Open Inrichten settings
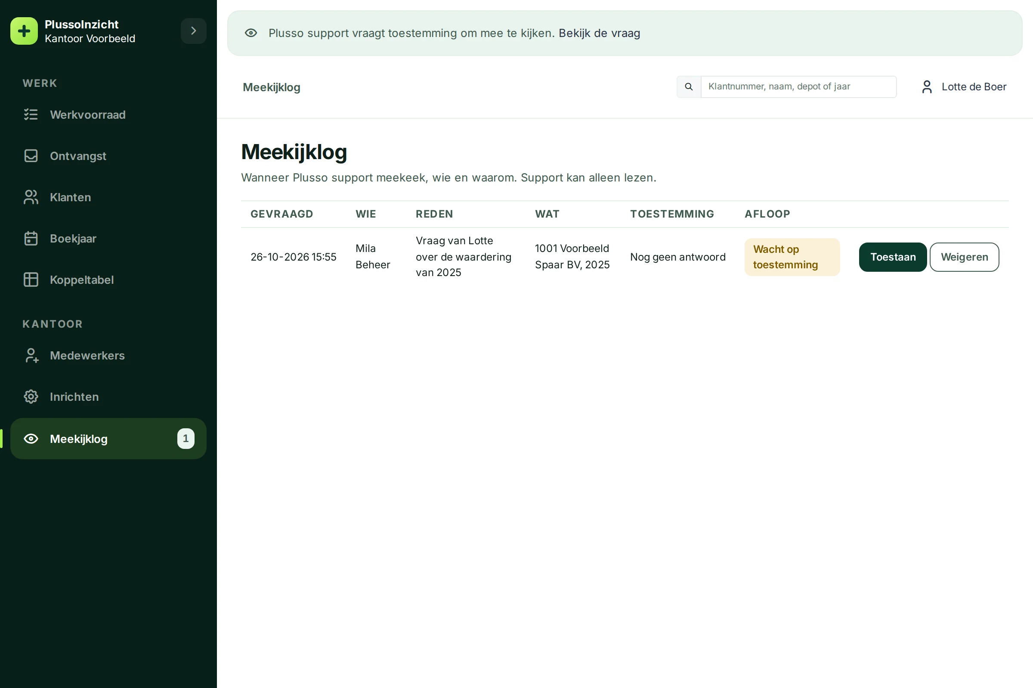This screenshot has height=688, width=1033. (x=108, y=397)
